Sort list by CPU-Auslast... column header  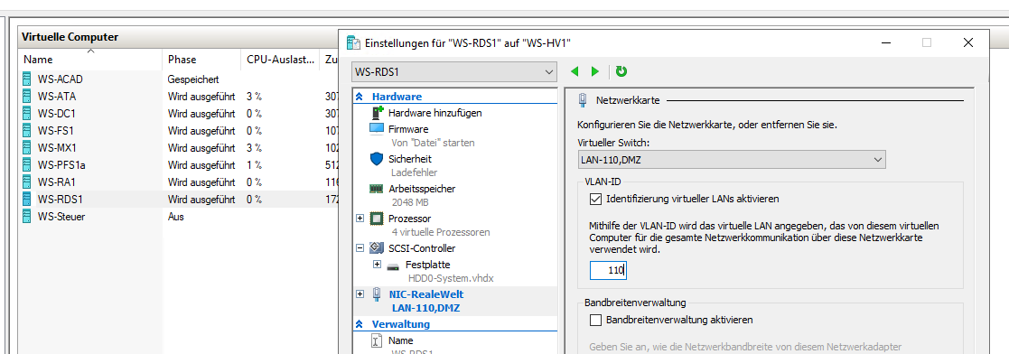click(x=281, y=60)
